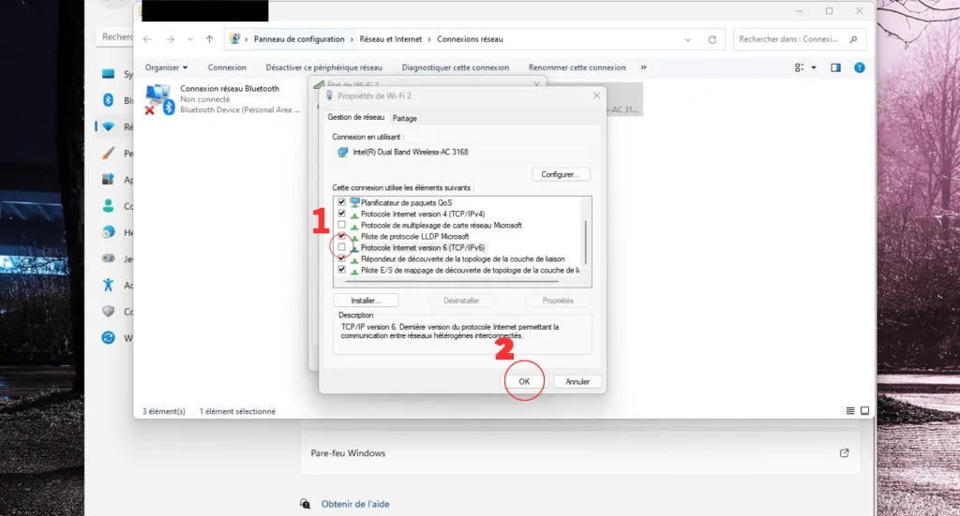Click the Propriétés button below the list
The width and height of the screenshot is (960, 516).
click(558, 301)
